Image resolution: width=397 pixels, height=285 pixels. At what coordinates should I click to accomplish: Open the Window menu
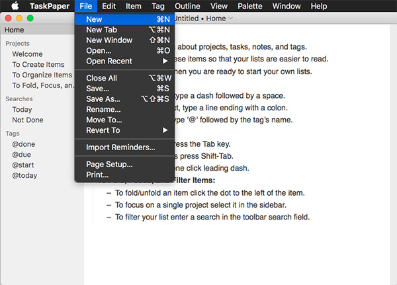point(287,6)
